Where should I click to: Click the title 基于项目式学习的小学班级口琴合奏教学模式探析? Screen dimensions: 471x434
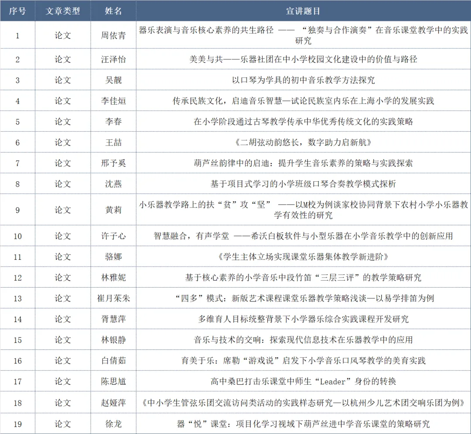(x=303, y=184)
